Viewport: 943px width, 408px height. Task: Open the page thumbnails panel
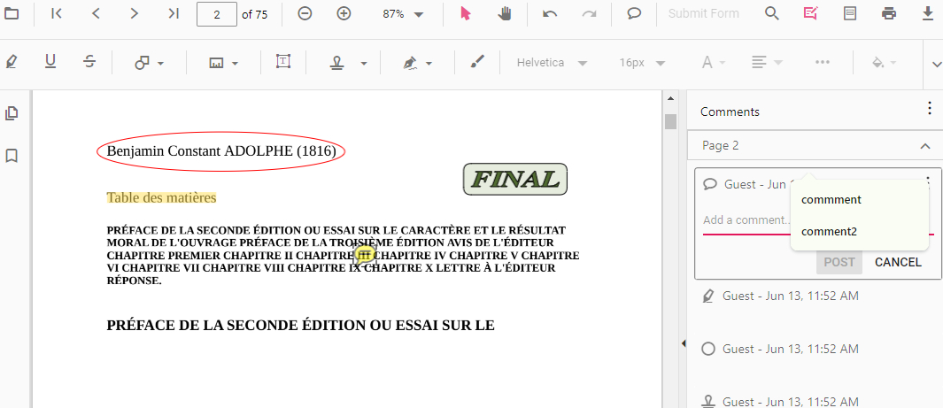(12, 113)
